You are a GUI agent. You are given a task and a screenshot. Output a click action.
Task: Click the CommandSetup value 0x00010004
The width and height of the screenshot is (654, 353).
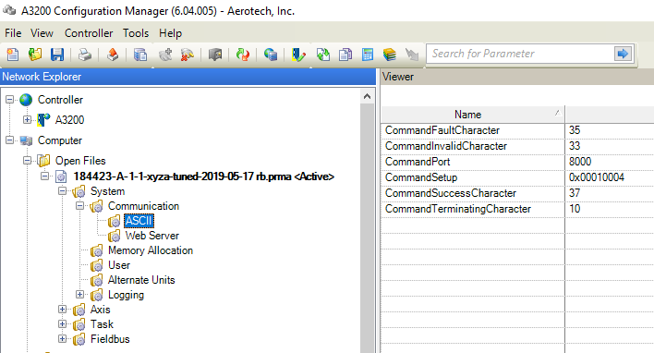[x=597, y=177]
